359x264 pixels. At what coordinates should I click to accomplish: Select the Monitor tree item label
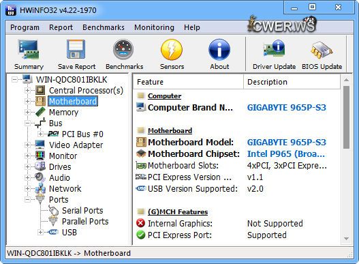pyautogui.click(x=63, y=156)
